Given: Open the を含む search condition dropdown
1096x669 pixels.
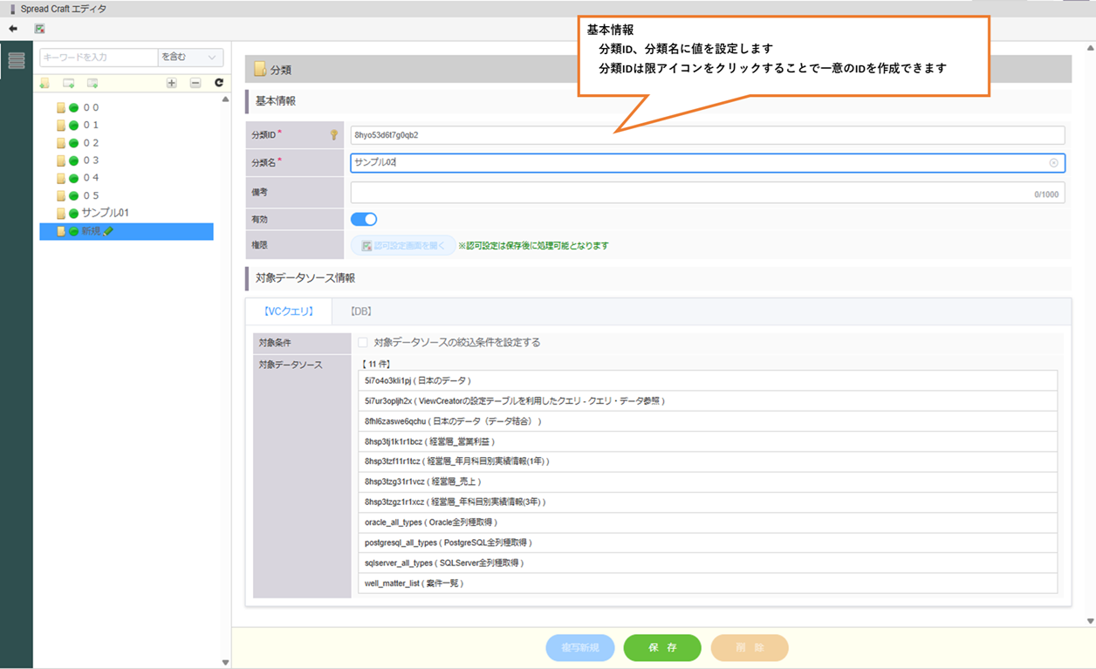Looking at the screenshot, I should tap(190, 58).
